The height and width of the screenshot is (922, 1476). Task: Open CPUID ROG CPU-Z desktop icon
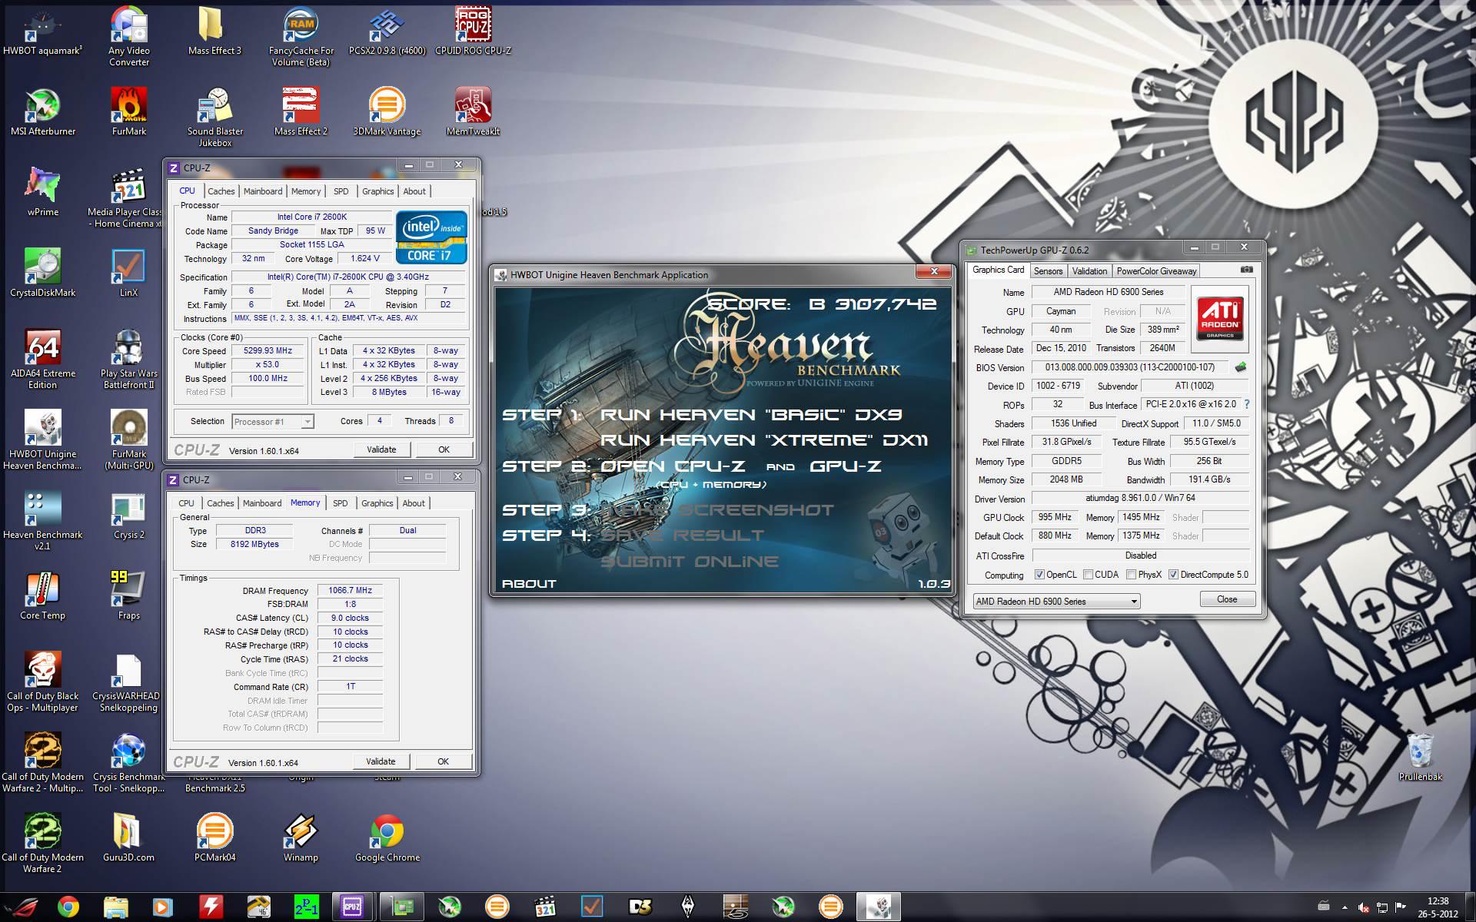(x=473, y=31)
